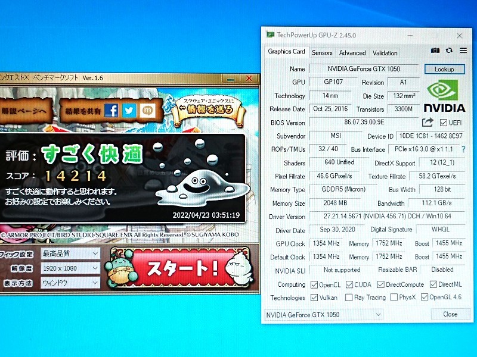Minimize the benchmark window

[231, 79]
